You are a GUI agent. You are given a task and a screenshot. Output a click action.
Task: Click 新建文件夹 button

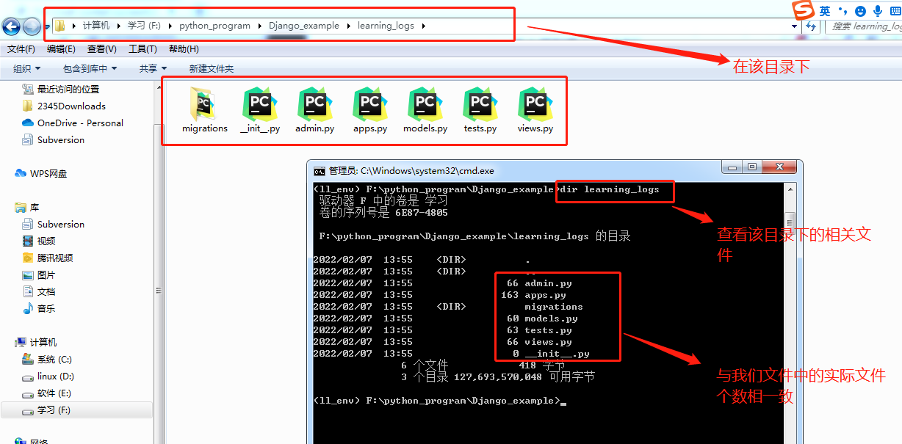pos(212,68)
